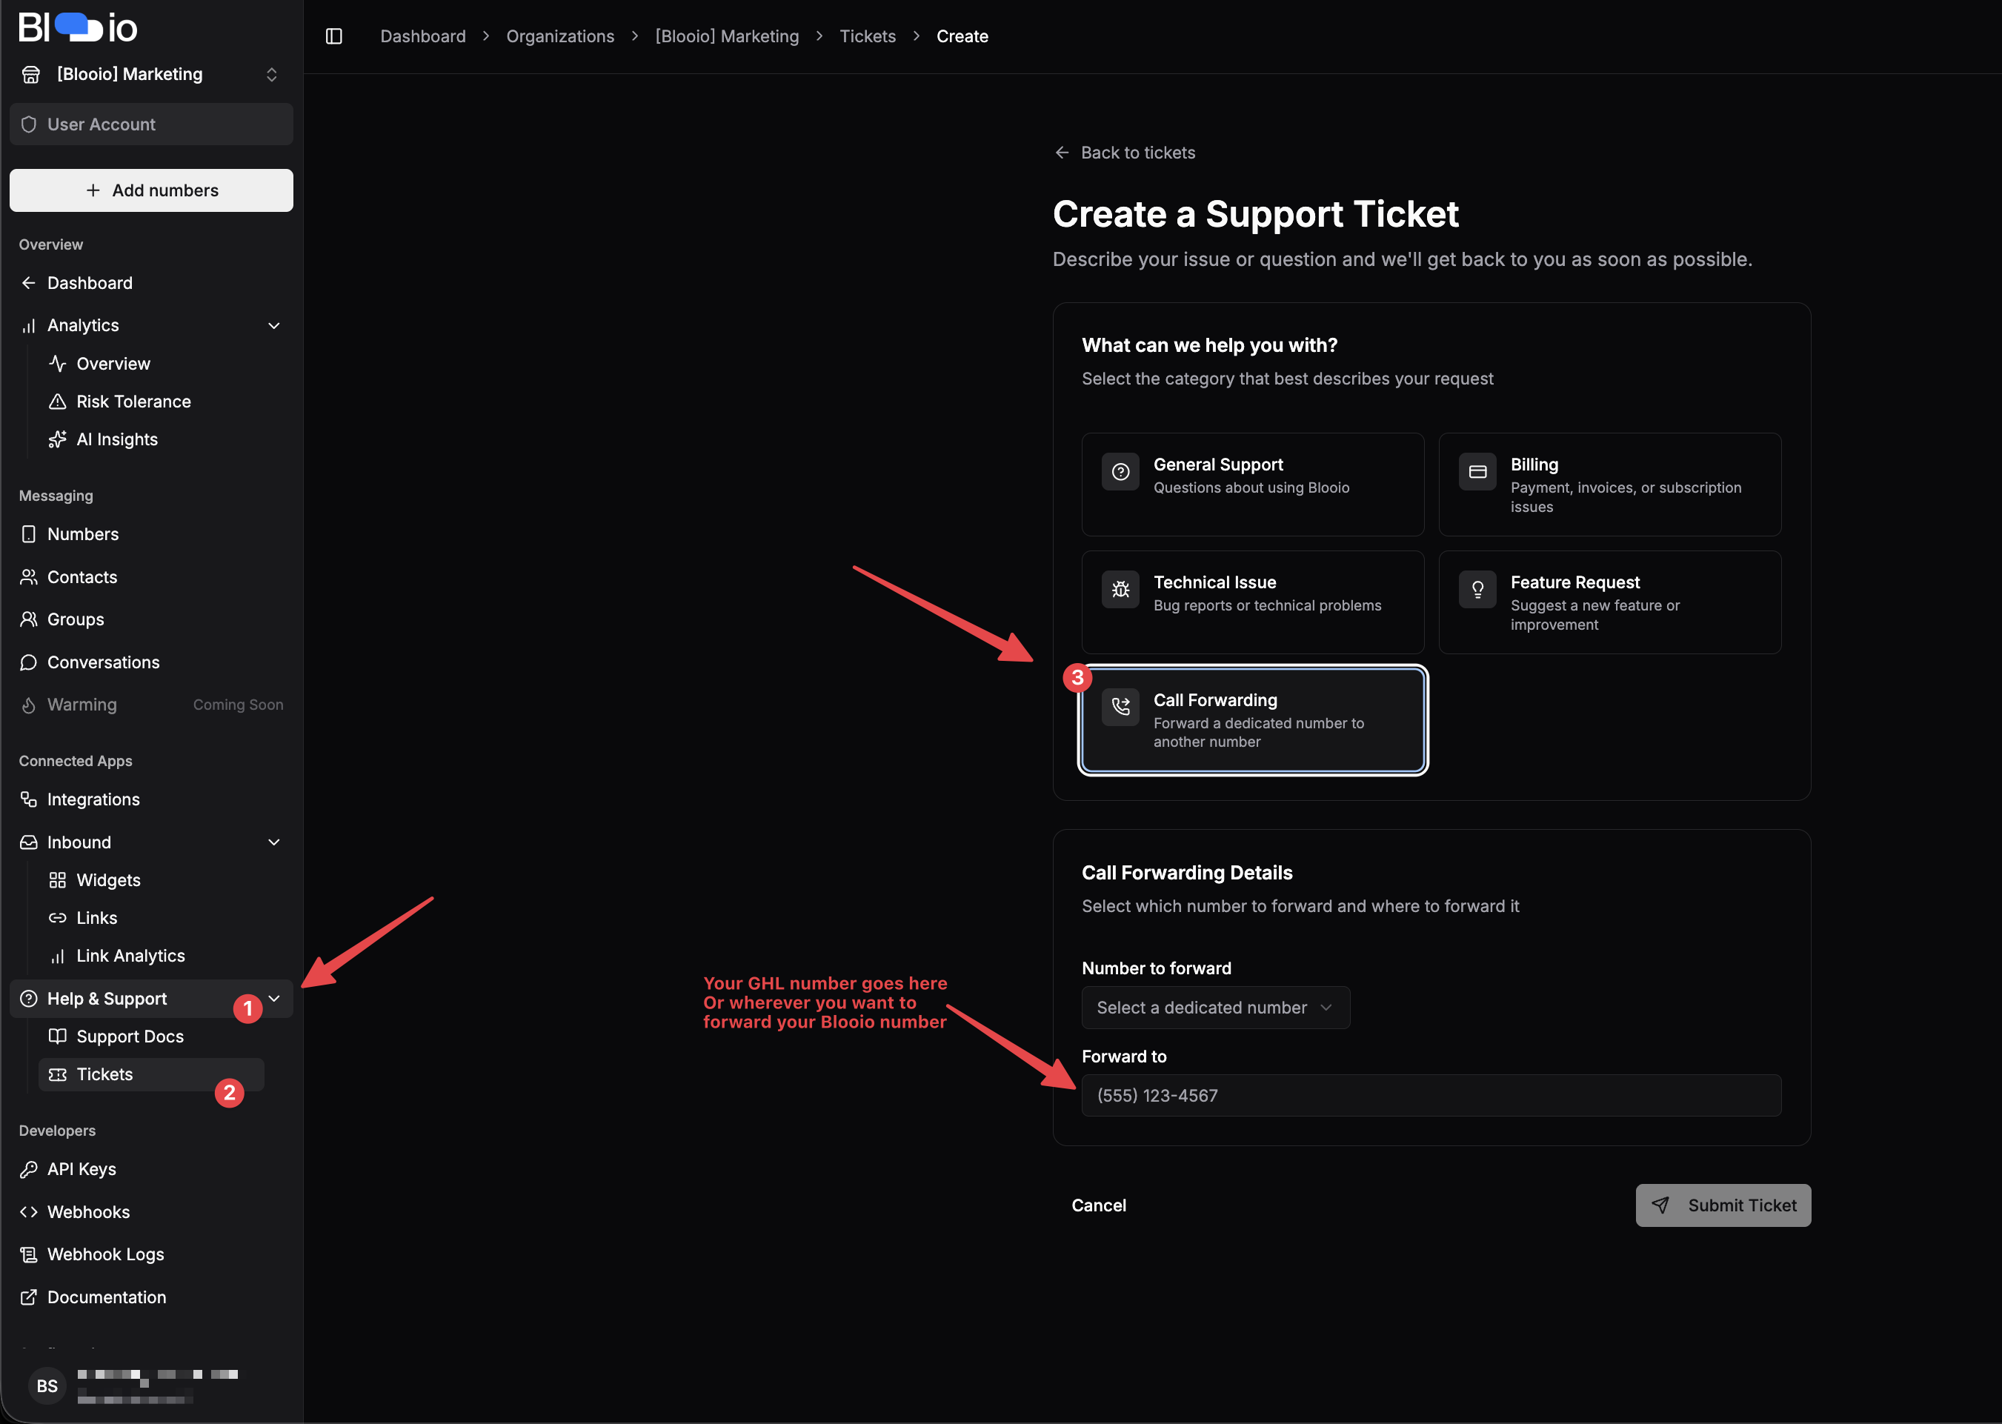The width and height of the screenshot is (2002, 1424).
Task: Click the Widgets grid icon
Action: pyautogui.click(x=58, y=879)
